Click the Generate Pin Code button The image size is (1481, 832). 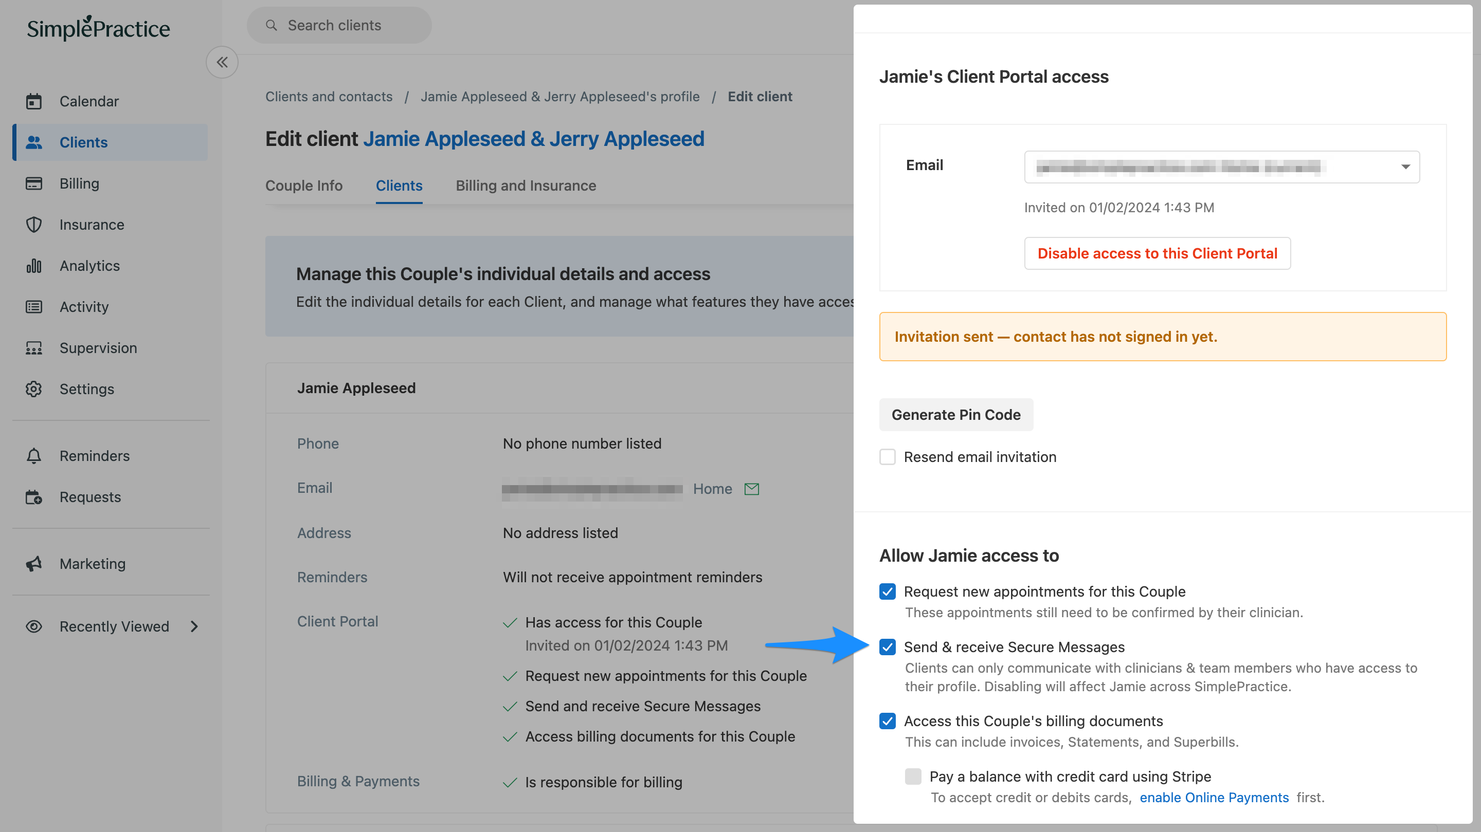pyautogui.click(x=955, y=415)
